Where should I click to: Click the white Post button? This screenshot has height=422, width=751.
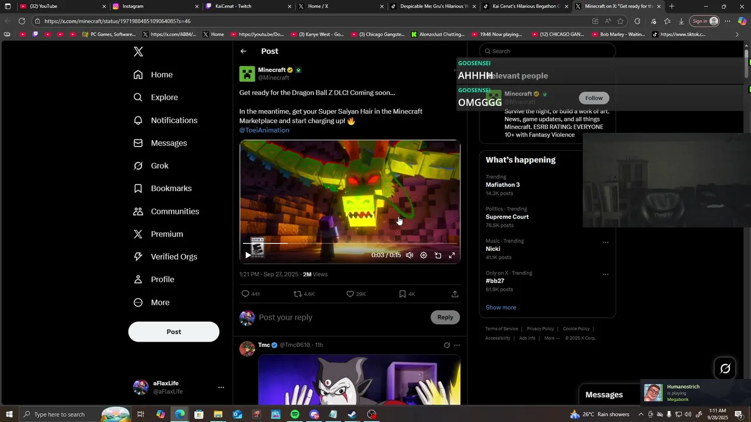(174, 332)
